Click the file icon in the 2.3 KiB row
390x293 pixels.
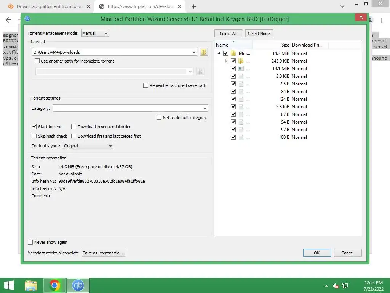[241, 107]
